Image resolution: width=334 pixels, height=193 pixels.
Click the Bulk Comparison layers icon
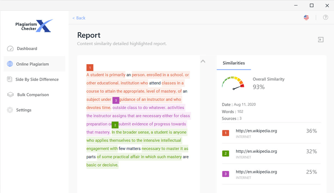(10, 95)
